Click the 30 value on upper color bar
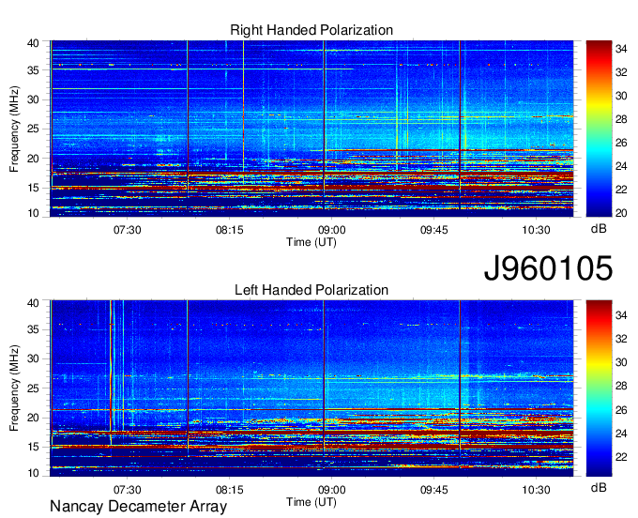Viewport: 638px width, 518px height. coord(621,96)
